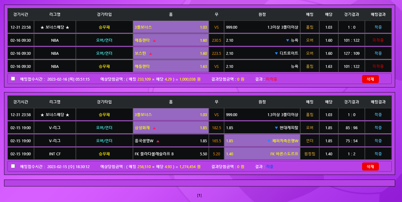Select the highlighted 보스턴 1.60 home odds cell
Screen dimensions: 402x202
pyautogui.click(x=171, y=53)
